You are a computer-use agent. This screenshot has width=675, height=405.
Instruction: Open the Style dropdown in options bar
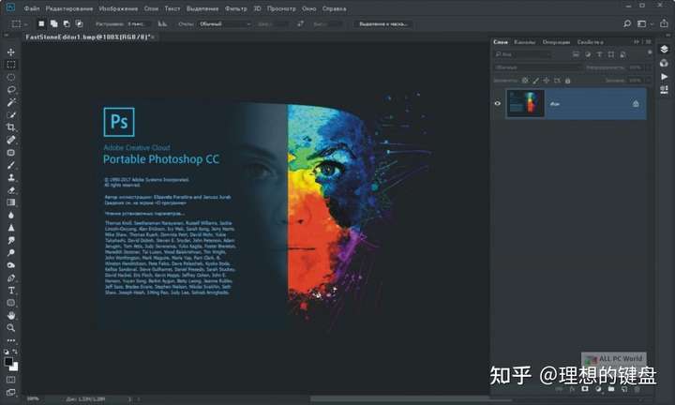[x=224, y=24]
